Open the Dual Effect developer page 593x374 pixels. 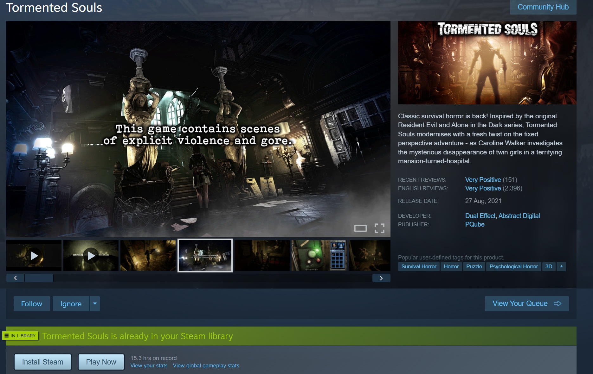coord(480,216)
